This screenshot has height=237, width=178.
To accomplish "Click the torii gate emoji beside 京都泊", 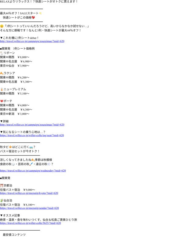I will coord(2,186).
